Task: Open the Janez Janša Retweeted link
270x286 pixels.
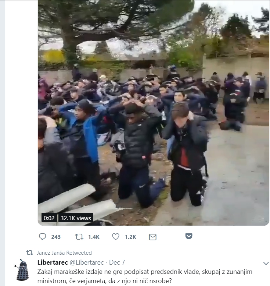Action: [64, 253]
